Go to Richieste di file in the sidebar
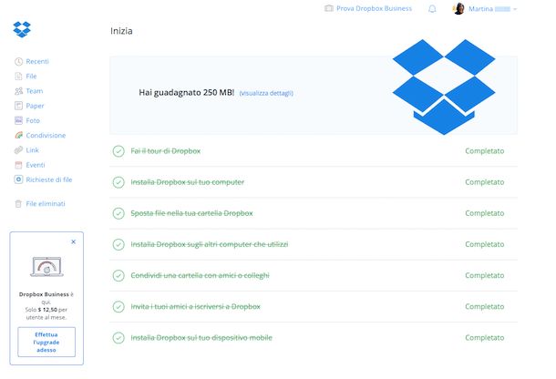The width and height of the screenshot is (556, 379). coord(48,179)
